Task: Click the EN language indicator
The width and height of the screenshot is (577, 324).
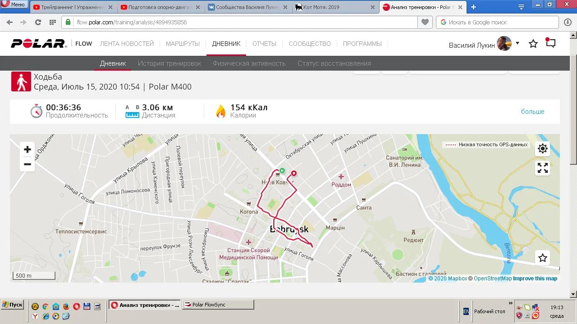Action: point(466,311)
